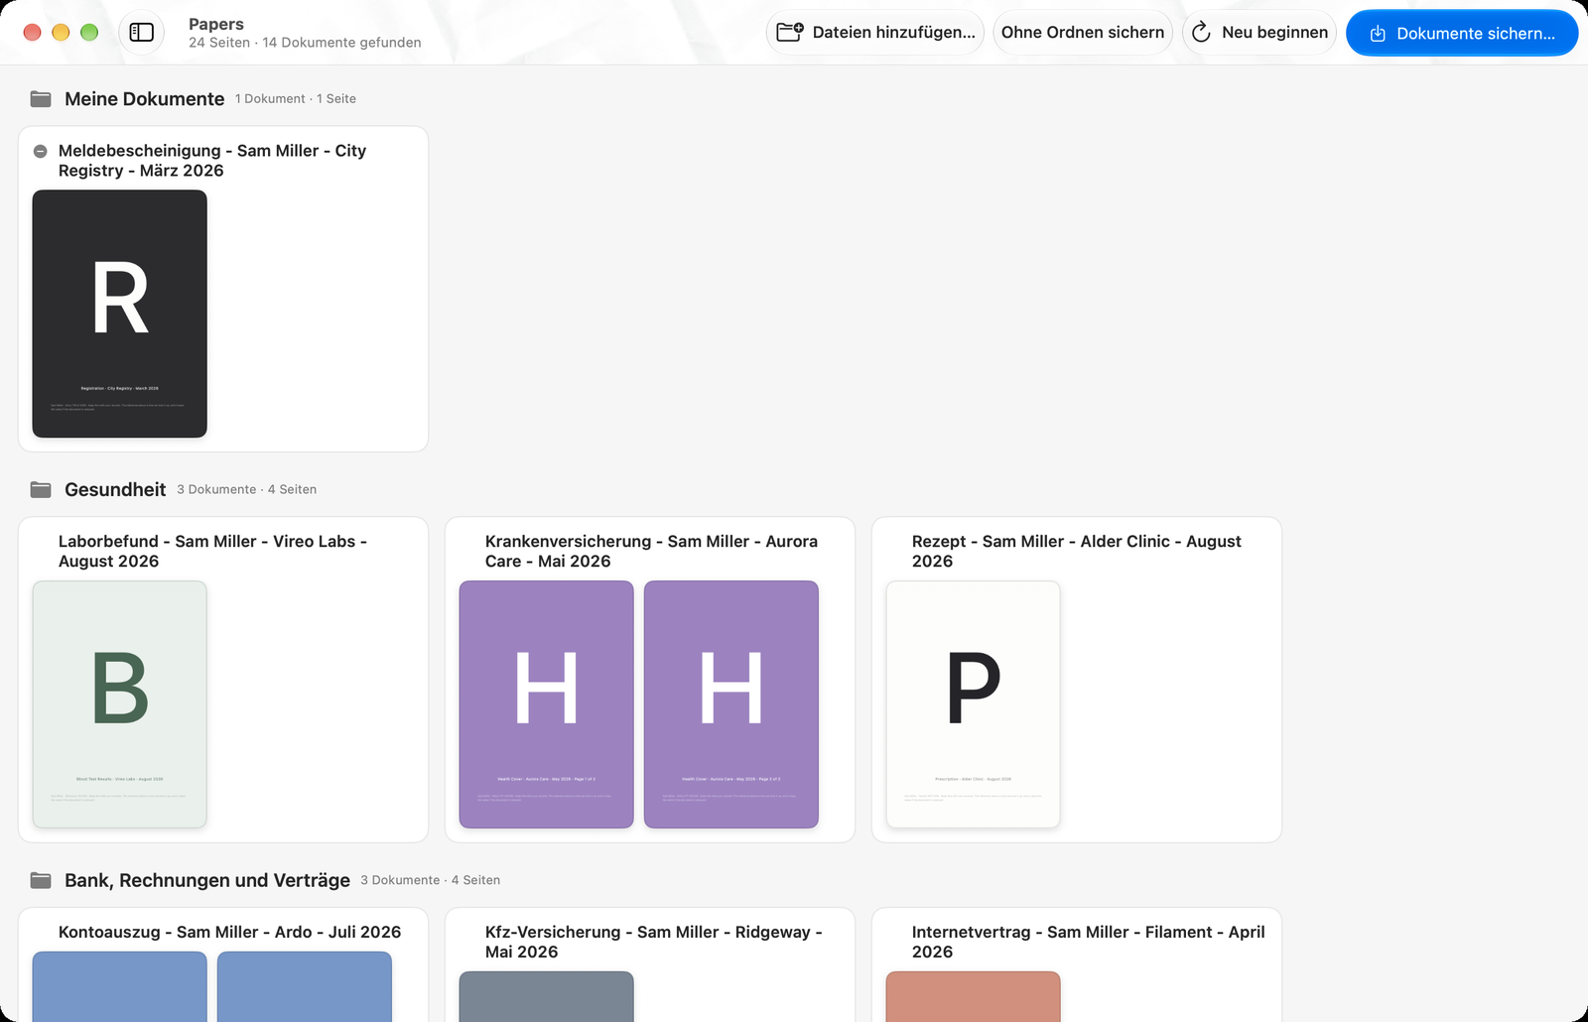
Task: Click the Kontoauszug - Ardo - Juli 2026 title
Action: pyautogui.click(x=230, y=933)
